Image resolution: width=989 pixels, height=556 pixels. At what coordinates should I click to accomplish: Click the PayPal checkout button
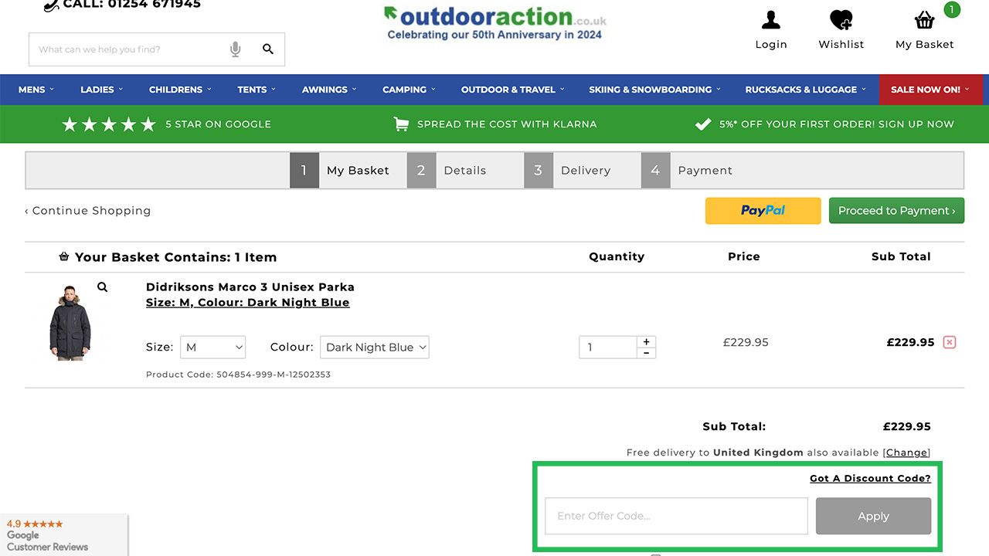(763, 211)
